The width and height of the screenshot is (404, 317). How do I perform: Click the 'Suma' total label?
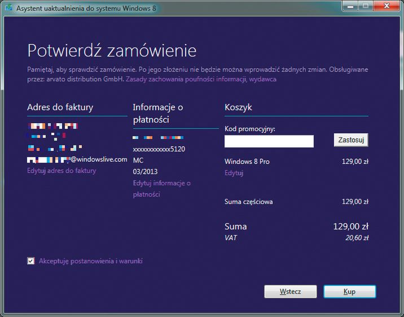point(235,227)
